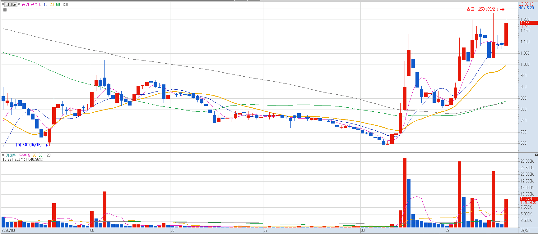Image resolution: width=538 pixels, height=234 pixels.
Task: Click the gray price MA period 120 label
Action: click(65, 5)
